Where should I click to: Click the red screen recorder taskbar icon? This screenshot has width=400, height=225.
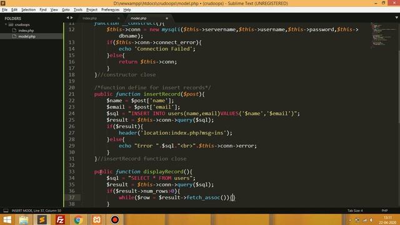pyautogui.click(x=115, y=219)
